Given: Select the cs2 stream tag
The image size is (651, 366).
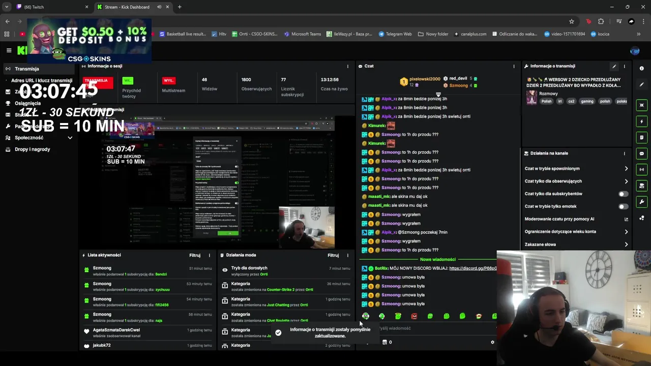Looking at the screenshot, I should coord(571,101).
